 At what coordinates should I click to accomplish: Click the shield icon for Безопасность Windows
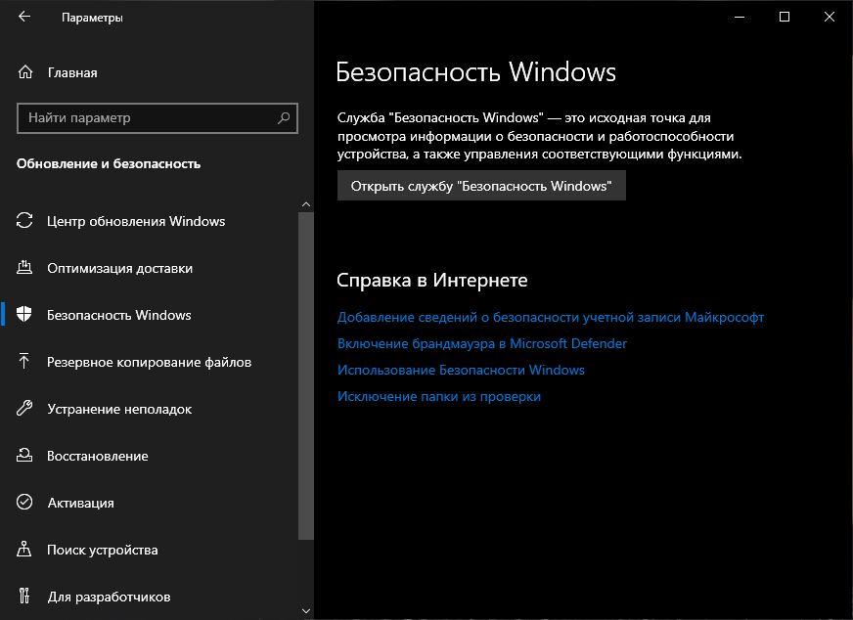click(24, 314)
